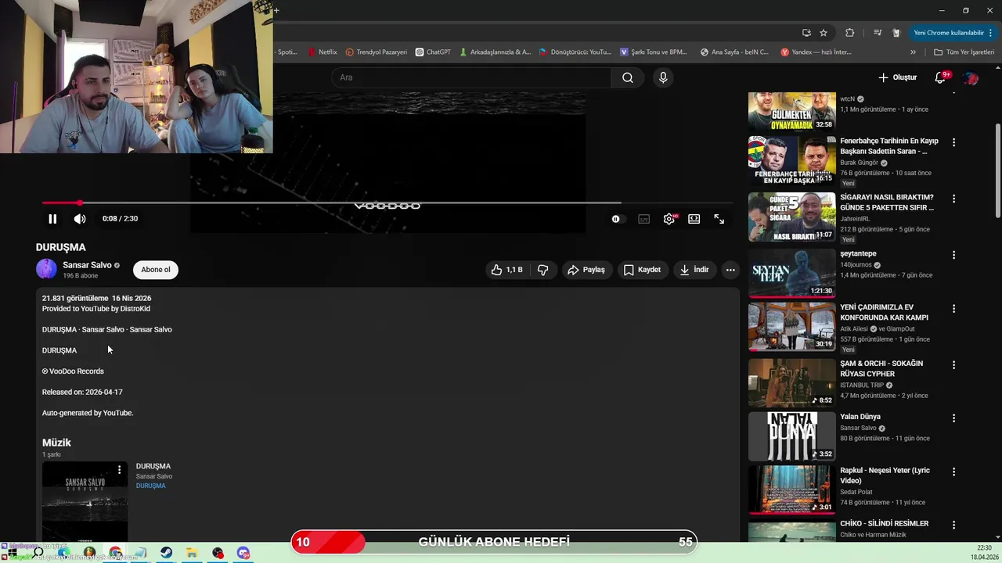This screenshot has width=1002, height=563.
Task: Open the Trendyol Pazaryeri bookmark
Action: pos(377,52)
